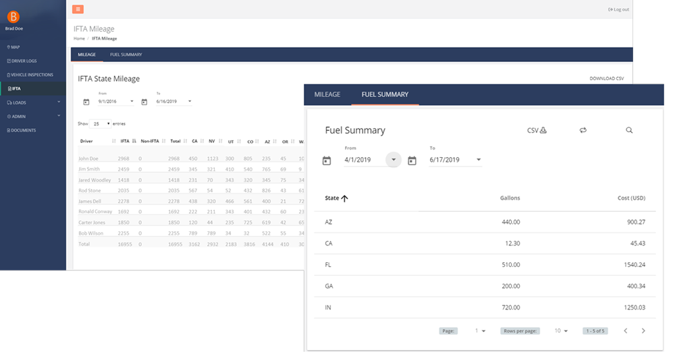Image resolution: width=675 pixels, height=352 pixels.
Task: Open To calendar icon in IFTA State Mileage
Action: coord(144,102)
